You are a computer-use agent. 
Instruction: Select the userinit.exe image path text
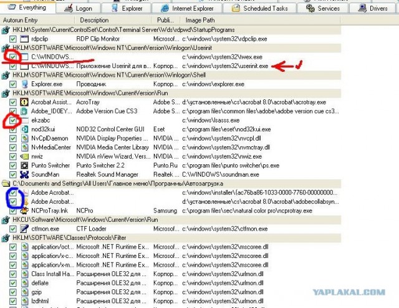click(x=225, y=66)
